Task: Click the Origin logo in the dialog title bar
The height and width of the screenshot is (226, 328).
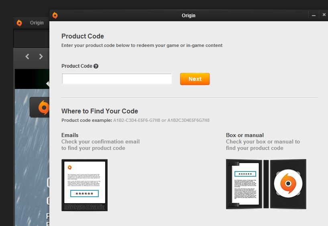Action: (55, 16)
